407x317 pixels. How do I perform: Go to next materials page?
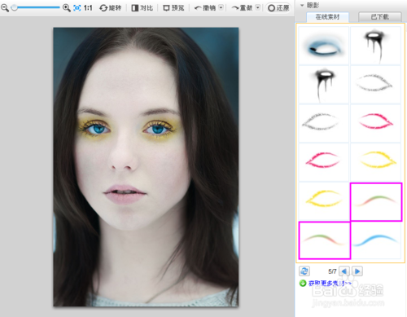(357, 271)
